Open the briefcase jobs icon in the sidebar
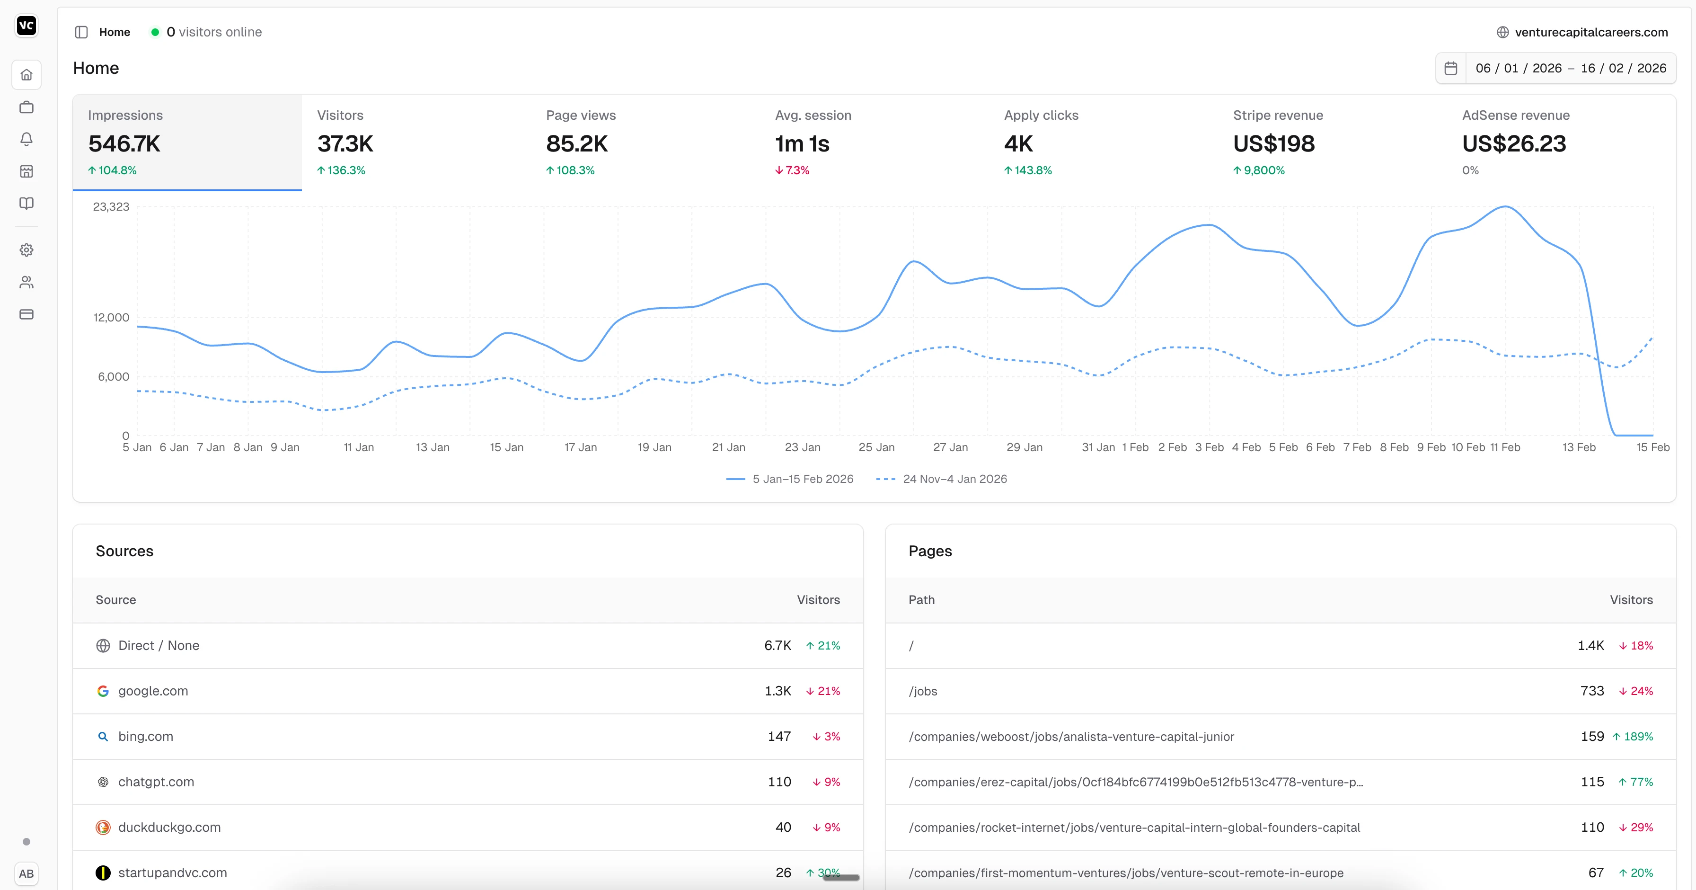 click(x=26, y=107)
